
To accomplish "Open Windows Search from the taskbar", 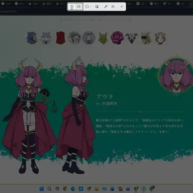I will [49, 189].
